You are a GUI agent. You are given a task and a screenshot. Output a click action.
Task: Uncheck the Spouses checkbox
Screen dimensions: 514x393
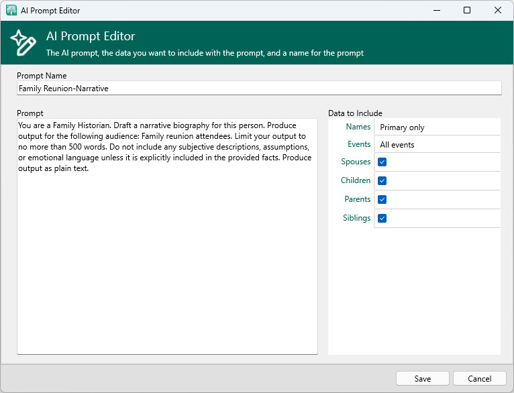382,162
